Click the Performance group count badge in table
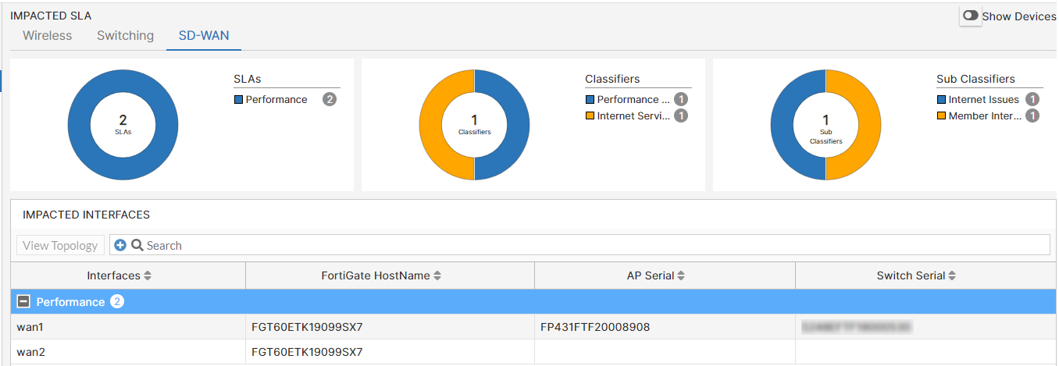 click(x=117, y=302)
